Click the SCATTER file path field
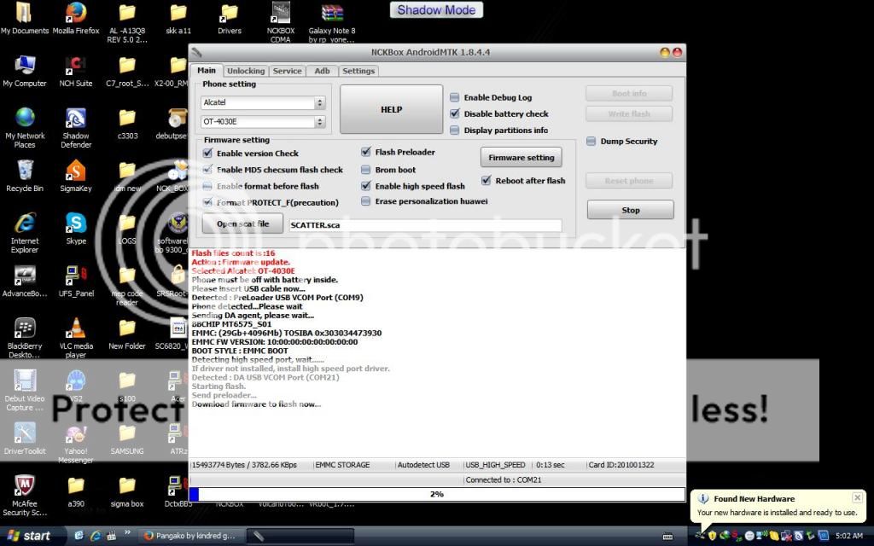The image size is (874, 546). (x=424, y=225)
